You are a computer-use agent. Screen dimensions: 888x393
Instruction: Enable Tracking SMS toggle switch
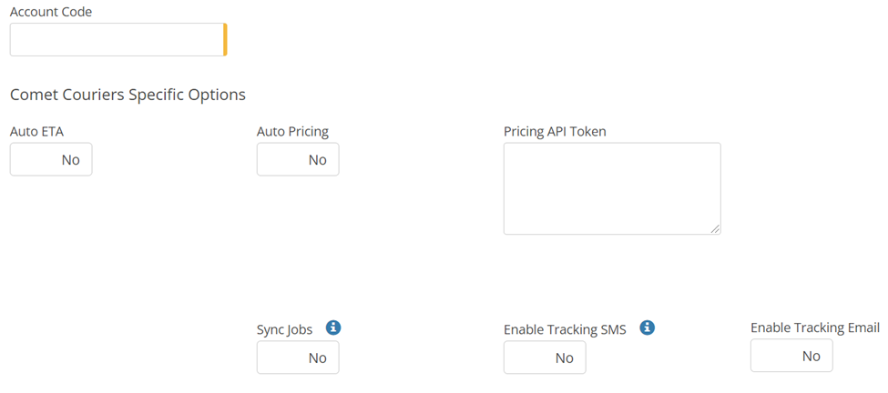pyautogui.click(x=545, y=358)
